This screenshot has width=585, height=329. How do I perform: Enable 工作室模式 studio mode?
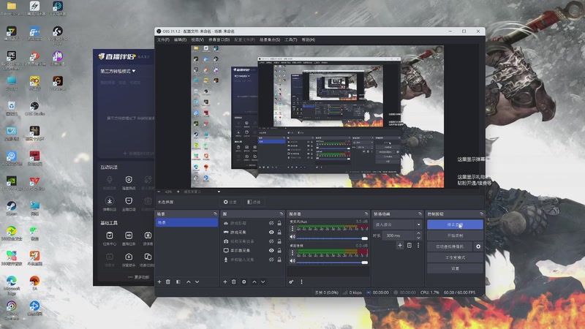point(455,257)
